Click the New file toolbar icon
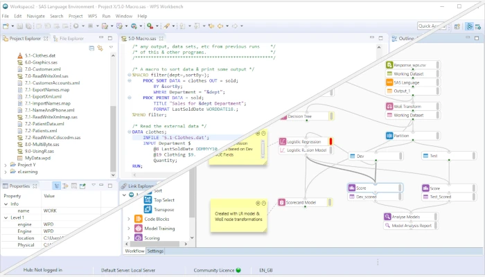The width and height of the screenshot is (485, 277). tap(6, 26)
